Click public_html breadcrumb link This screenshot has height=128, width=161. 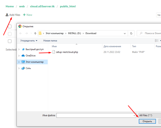click(68, 6)
